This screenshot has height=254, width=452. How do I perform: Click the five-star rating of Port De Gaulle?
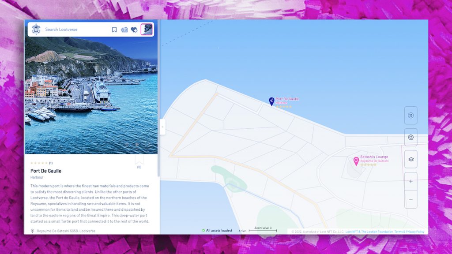click(x=39, y=163)
